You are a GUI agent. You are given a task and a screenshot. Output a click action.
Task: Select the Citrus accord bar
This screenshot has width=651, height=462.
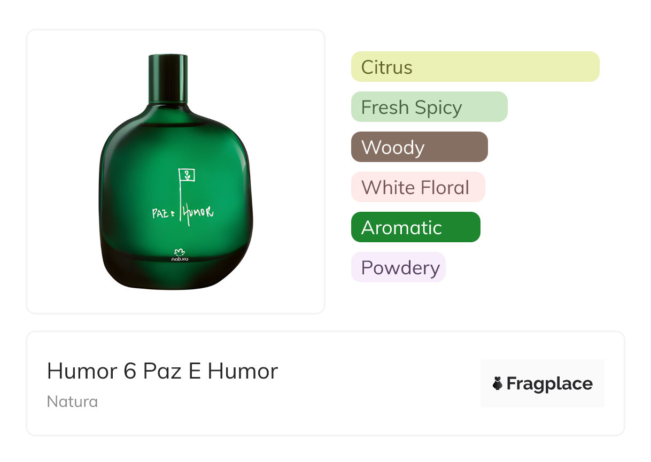pos(475,67)
